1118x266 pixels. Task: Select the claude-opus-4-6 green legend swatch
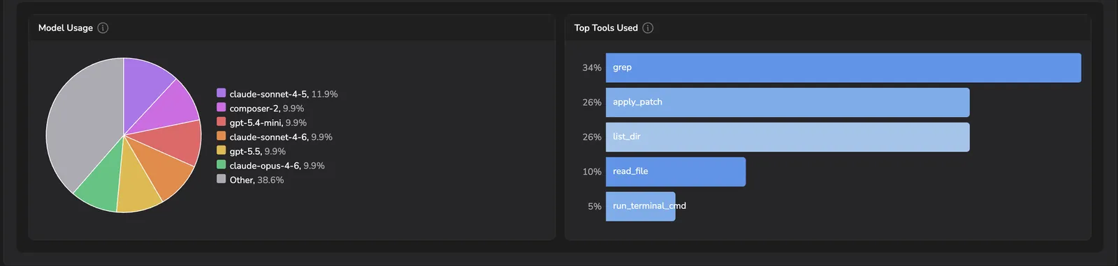(222, 164)
